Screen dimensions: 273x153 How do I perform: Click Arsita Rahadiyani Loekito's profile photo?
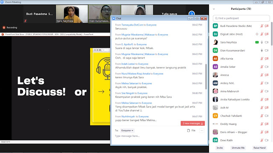click(x=215, y=99)
